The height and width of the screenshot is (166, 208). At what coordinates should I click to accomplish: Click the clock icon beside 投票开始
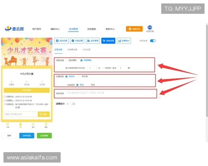pos(5,96)
